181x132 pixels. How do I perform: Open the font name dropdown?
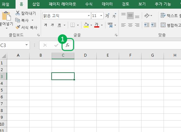[x=89, y=15]
